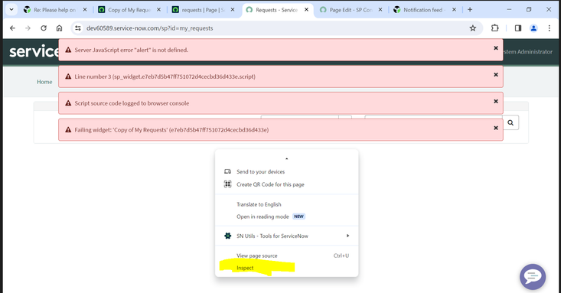Toggle the browser side panel icon
This screenshot has width=561, height=293.
pyautogui.click(x=517, y=28)
